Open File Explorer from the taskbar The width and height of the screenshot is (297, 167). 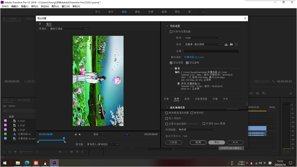tap(18, 163)
